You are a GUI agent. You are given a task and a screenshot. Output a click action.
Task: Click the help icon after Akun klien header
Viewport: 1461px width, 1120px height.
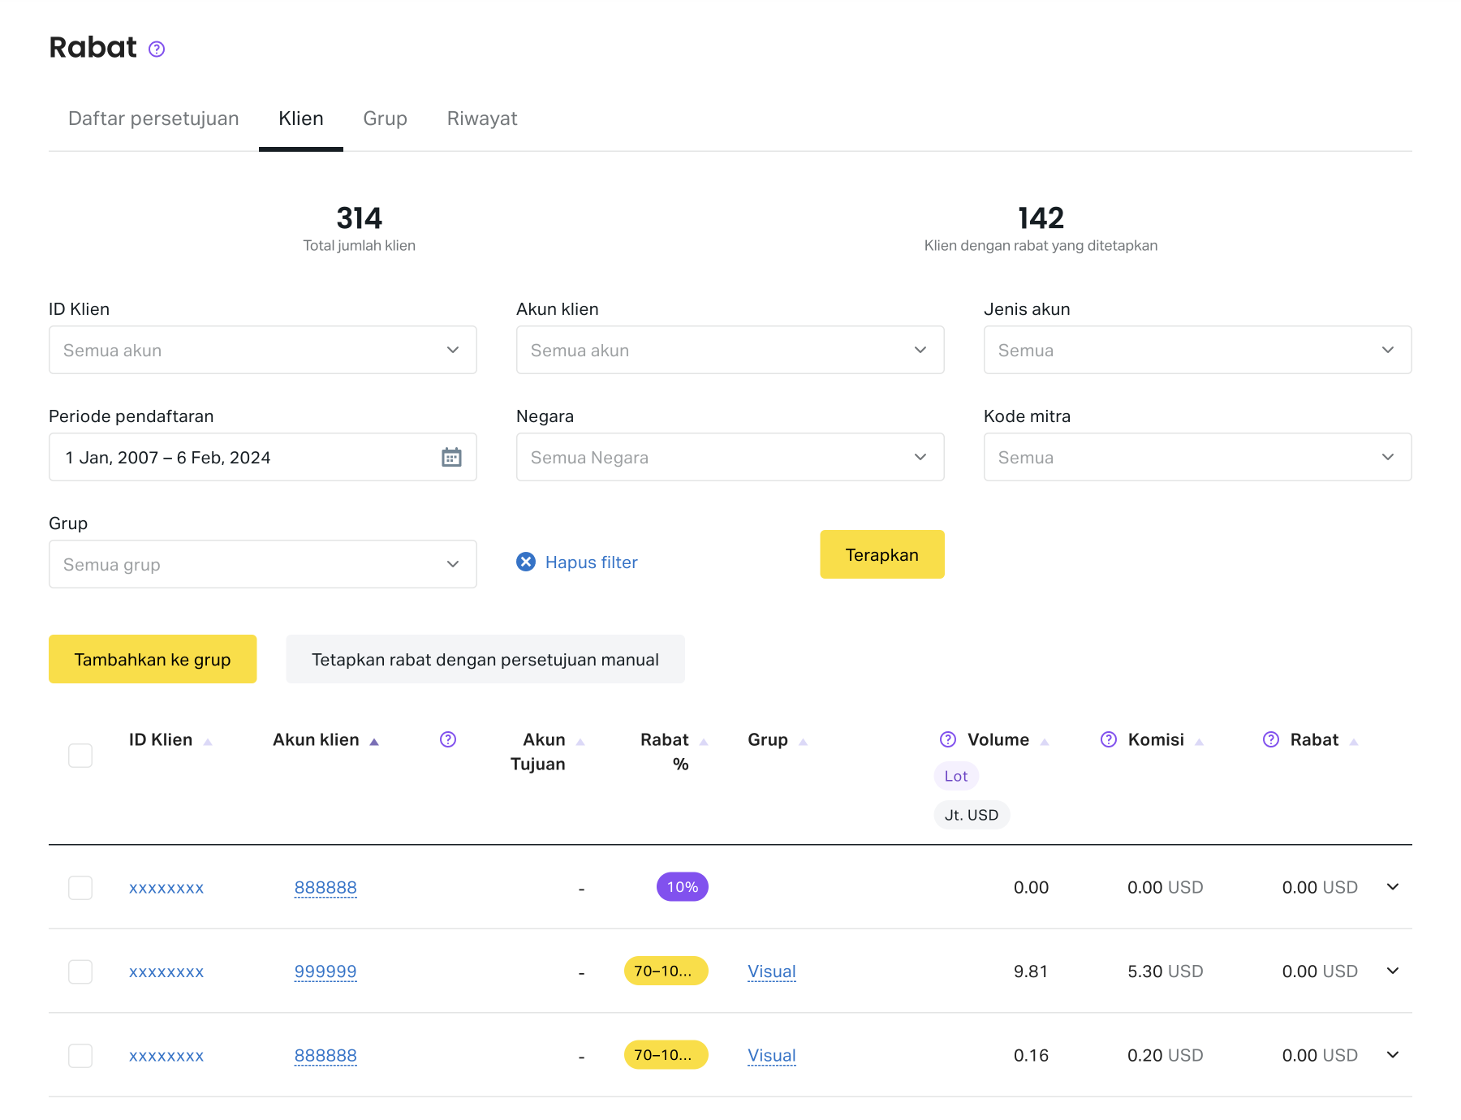coord(448,739)
